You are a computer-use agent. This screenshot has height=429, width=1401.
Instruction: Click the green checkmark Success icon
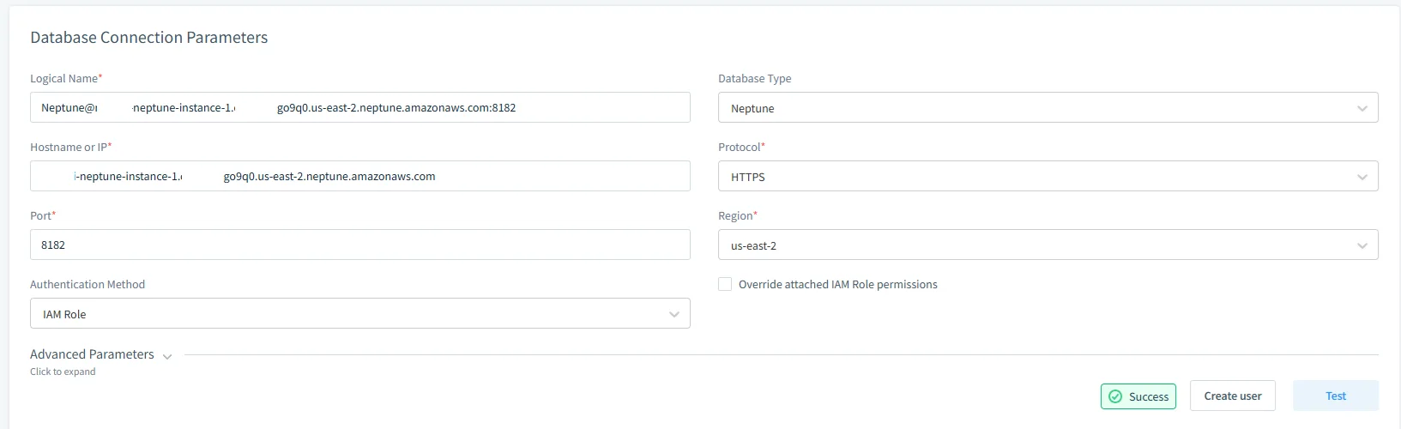pyautogui.click(x=1115, y=396)
